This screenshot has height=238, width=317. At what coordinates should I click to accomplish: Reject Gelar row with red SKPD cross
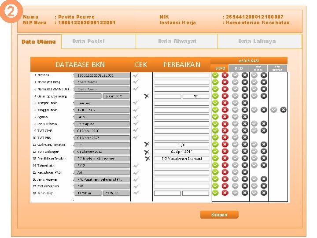(x=225, y=96)
